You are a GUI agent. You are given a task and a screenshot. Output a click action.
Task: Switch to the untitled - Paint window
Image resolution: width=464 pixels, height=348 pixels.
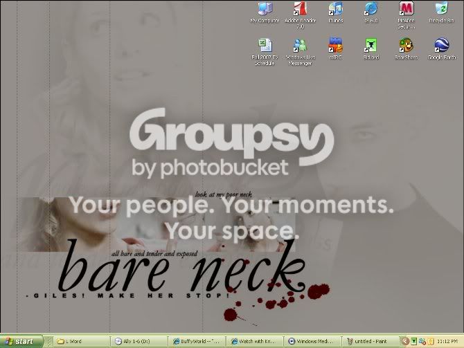pyautogui.click(x=371, y=341)
